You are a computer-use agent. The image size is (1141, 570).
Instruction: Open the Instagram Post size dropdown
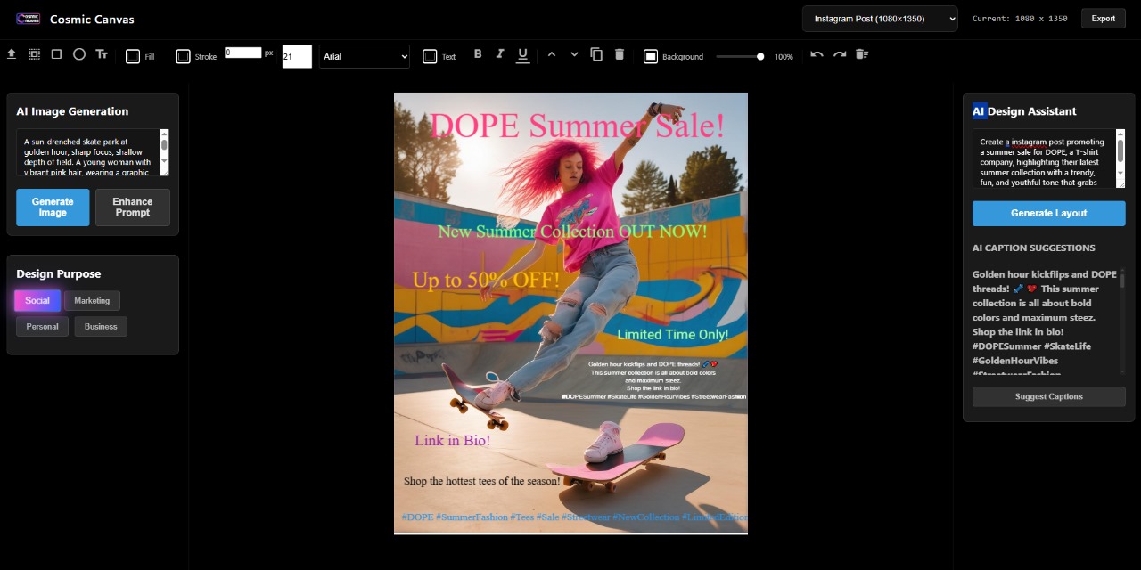pyautogui.click(x=880, y=19)
